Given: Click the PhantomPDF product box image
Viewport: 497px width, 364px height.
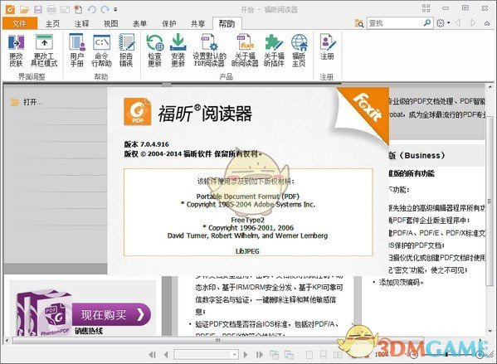Looking at the screenshot, I should click(44, 313).
